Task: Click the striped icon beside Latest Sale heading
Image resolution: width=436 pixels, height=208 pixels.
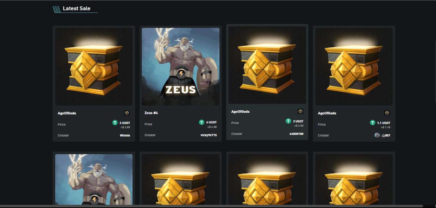Action: pos(57,9)
